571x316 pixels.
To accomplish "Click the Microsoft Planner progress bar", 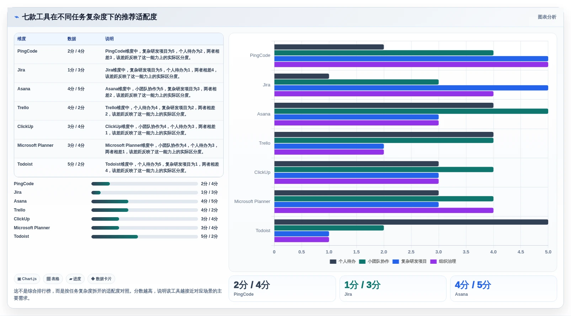I will coord(145,228).
